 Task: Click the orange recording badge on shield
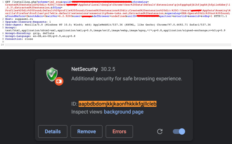(x=59, y=81)
